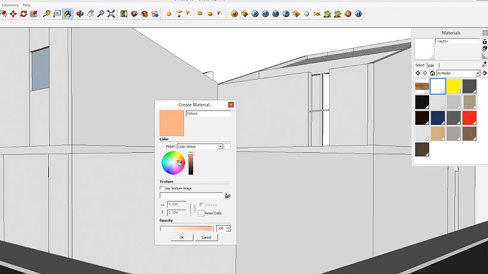
Task: Select the Paint Bucket tool in toolbar
Action: click(68, 14)
